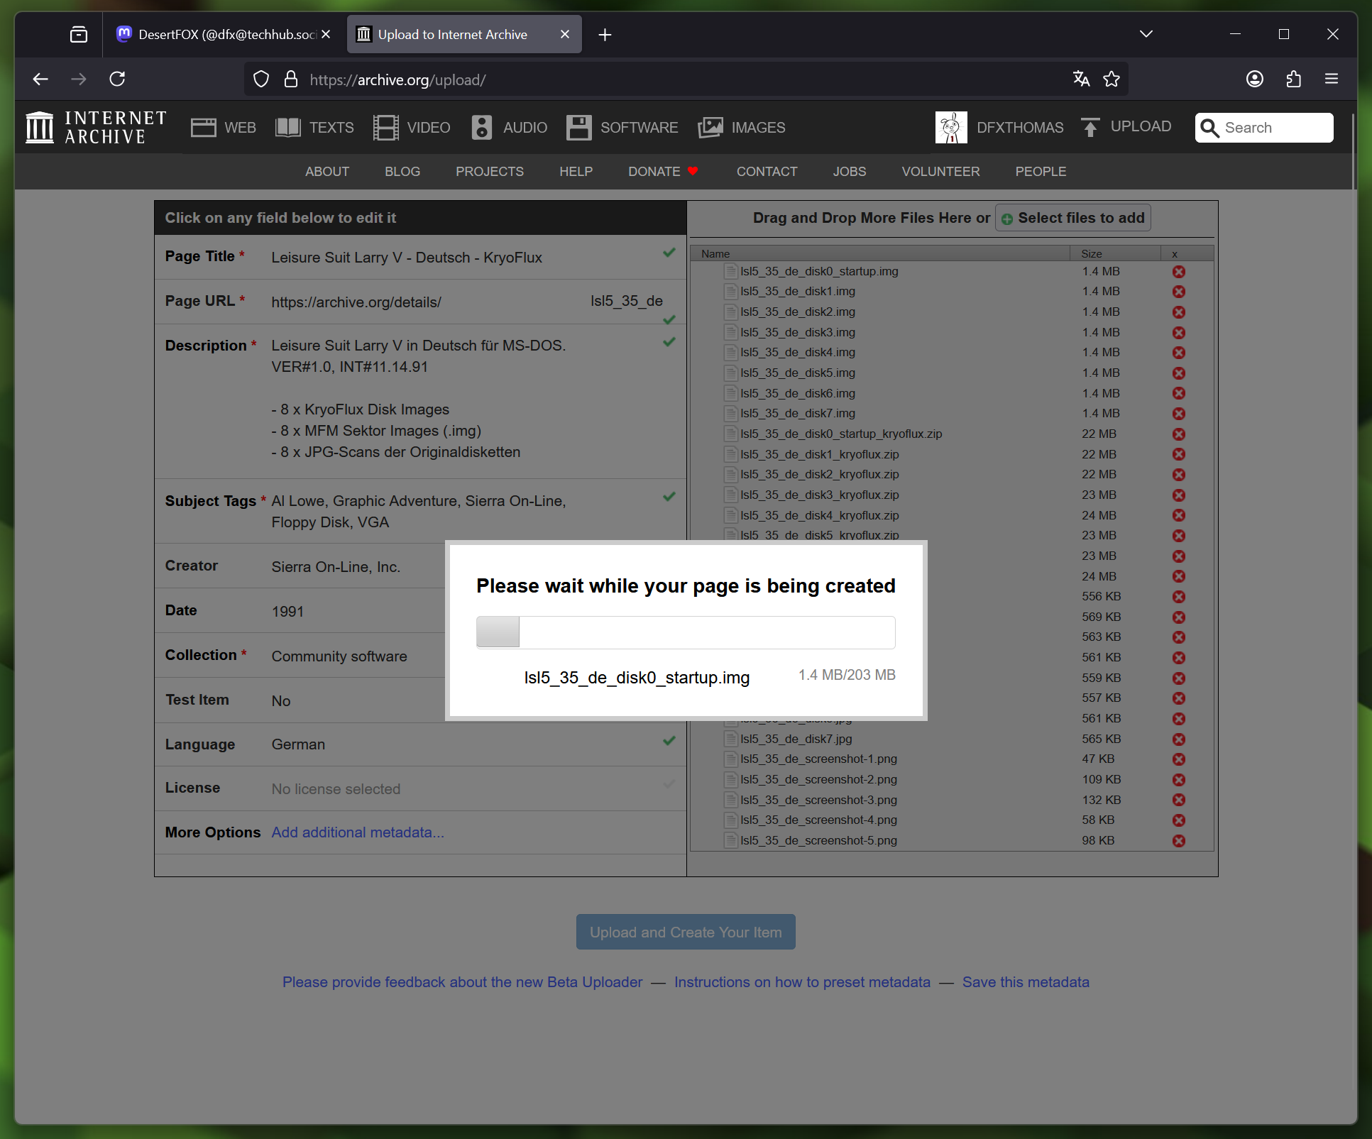Screen dimensions: 1372x1139
Task: Open the Beta Uploader feedback link
Action: 462,982
